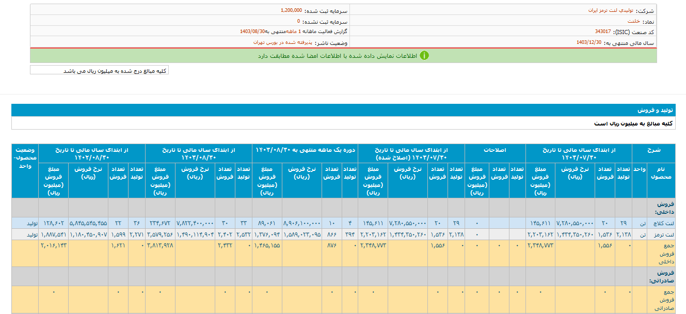Image resolution: width=686 pixels, height=314 pixels.
Task: Select the stock symbol خلنت
Action: [x=633, y=21]
